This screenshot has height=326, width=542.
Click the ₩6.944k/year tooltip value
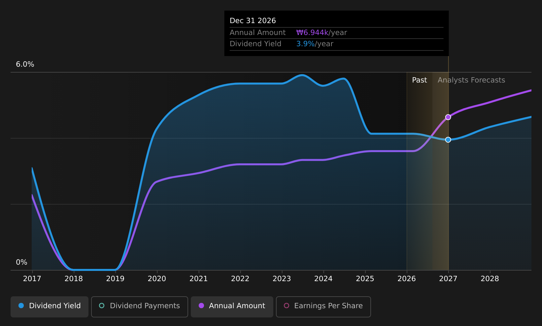pos(322,33)
